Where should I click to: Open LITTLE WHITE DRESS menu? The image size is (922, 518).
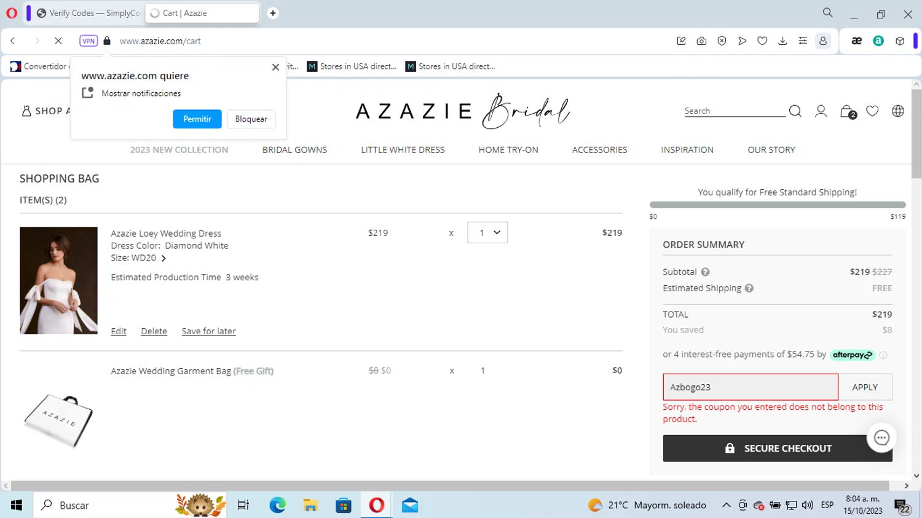click(x=403, y=150)
